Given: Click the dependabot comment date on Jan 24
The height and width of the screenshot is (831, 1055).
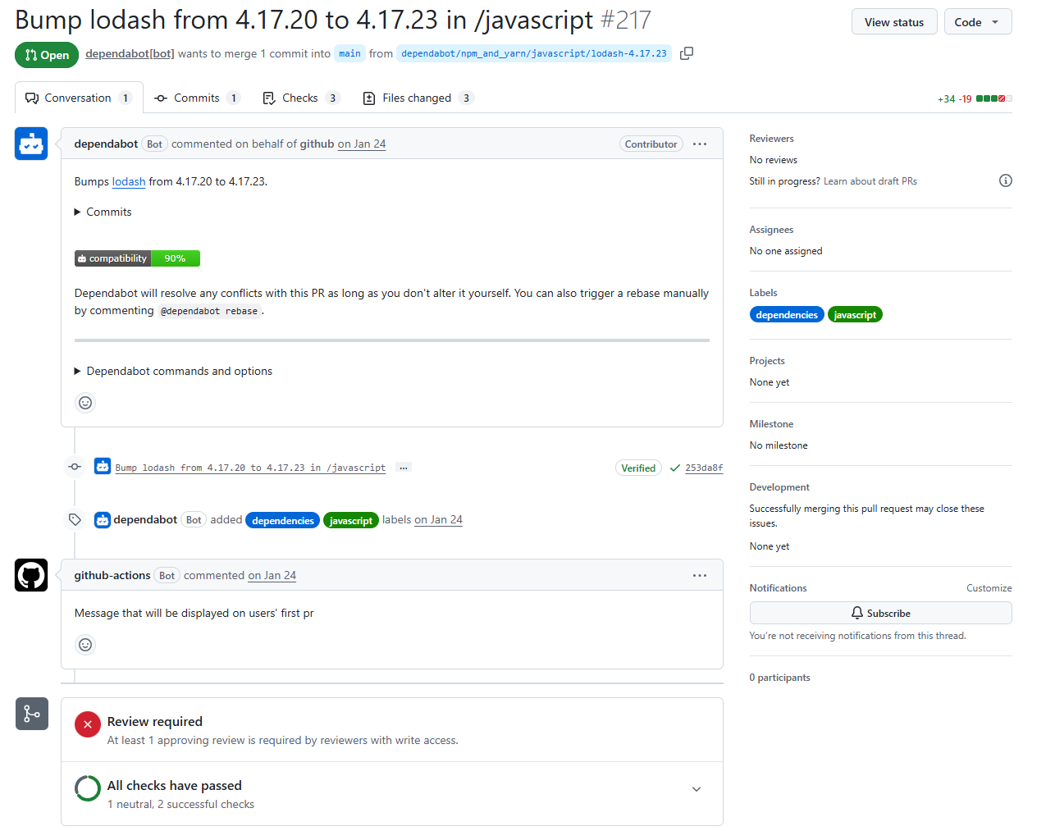Looking at the screenshot, I should (x=362, y=144).
